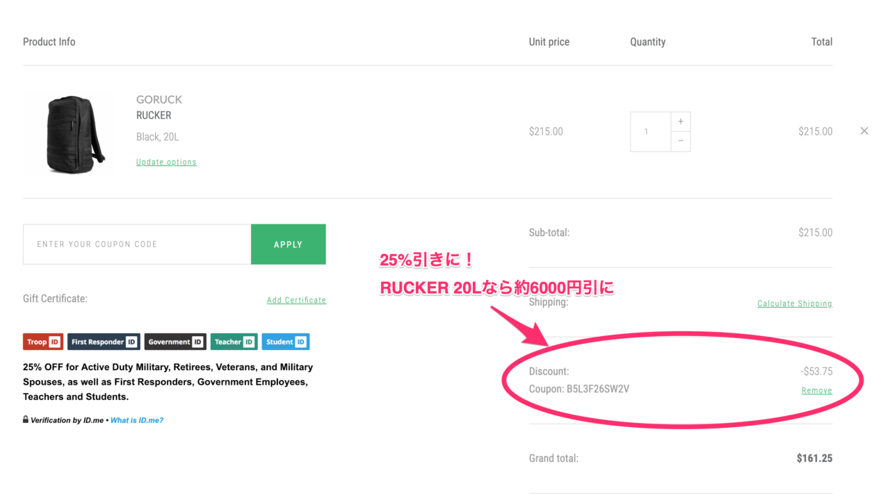Increase quantity with the plus stepper
Image resolution: width=890 pixels, height=500 pixels.
(681, 122)
